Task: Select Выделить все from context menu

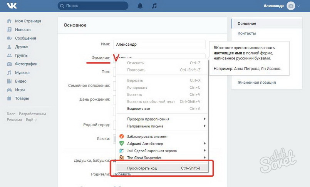Action: coord(138,109)
